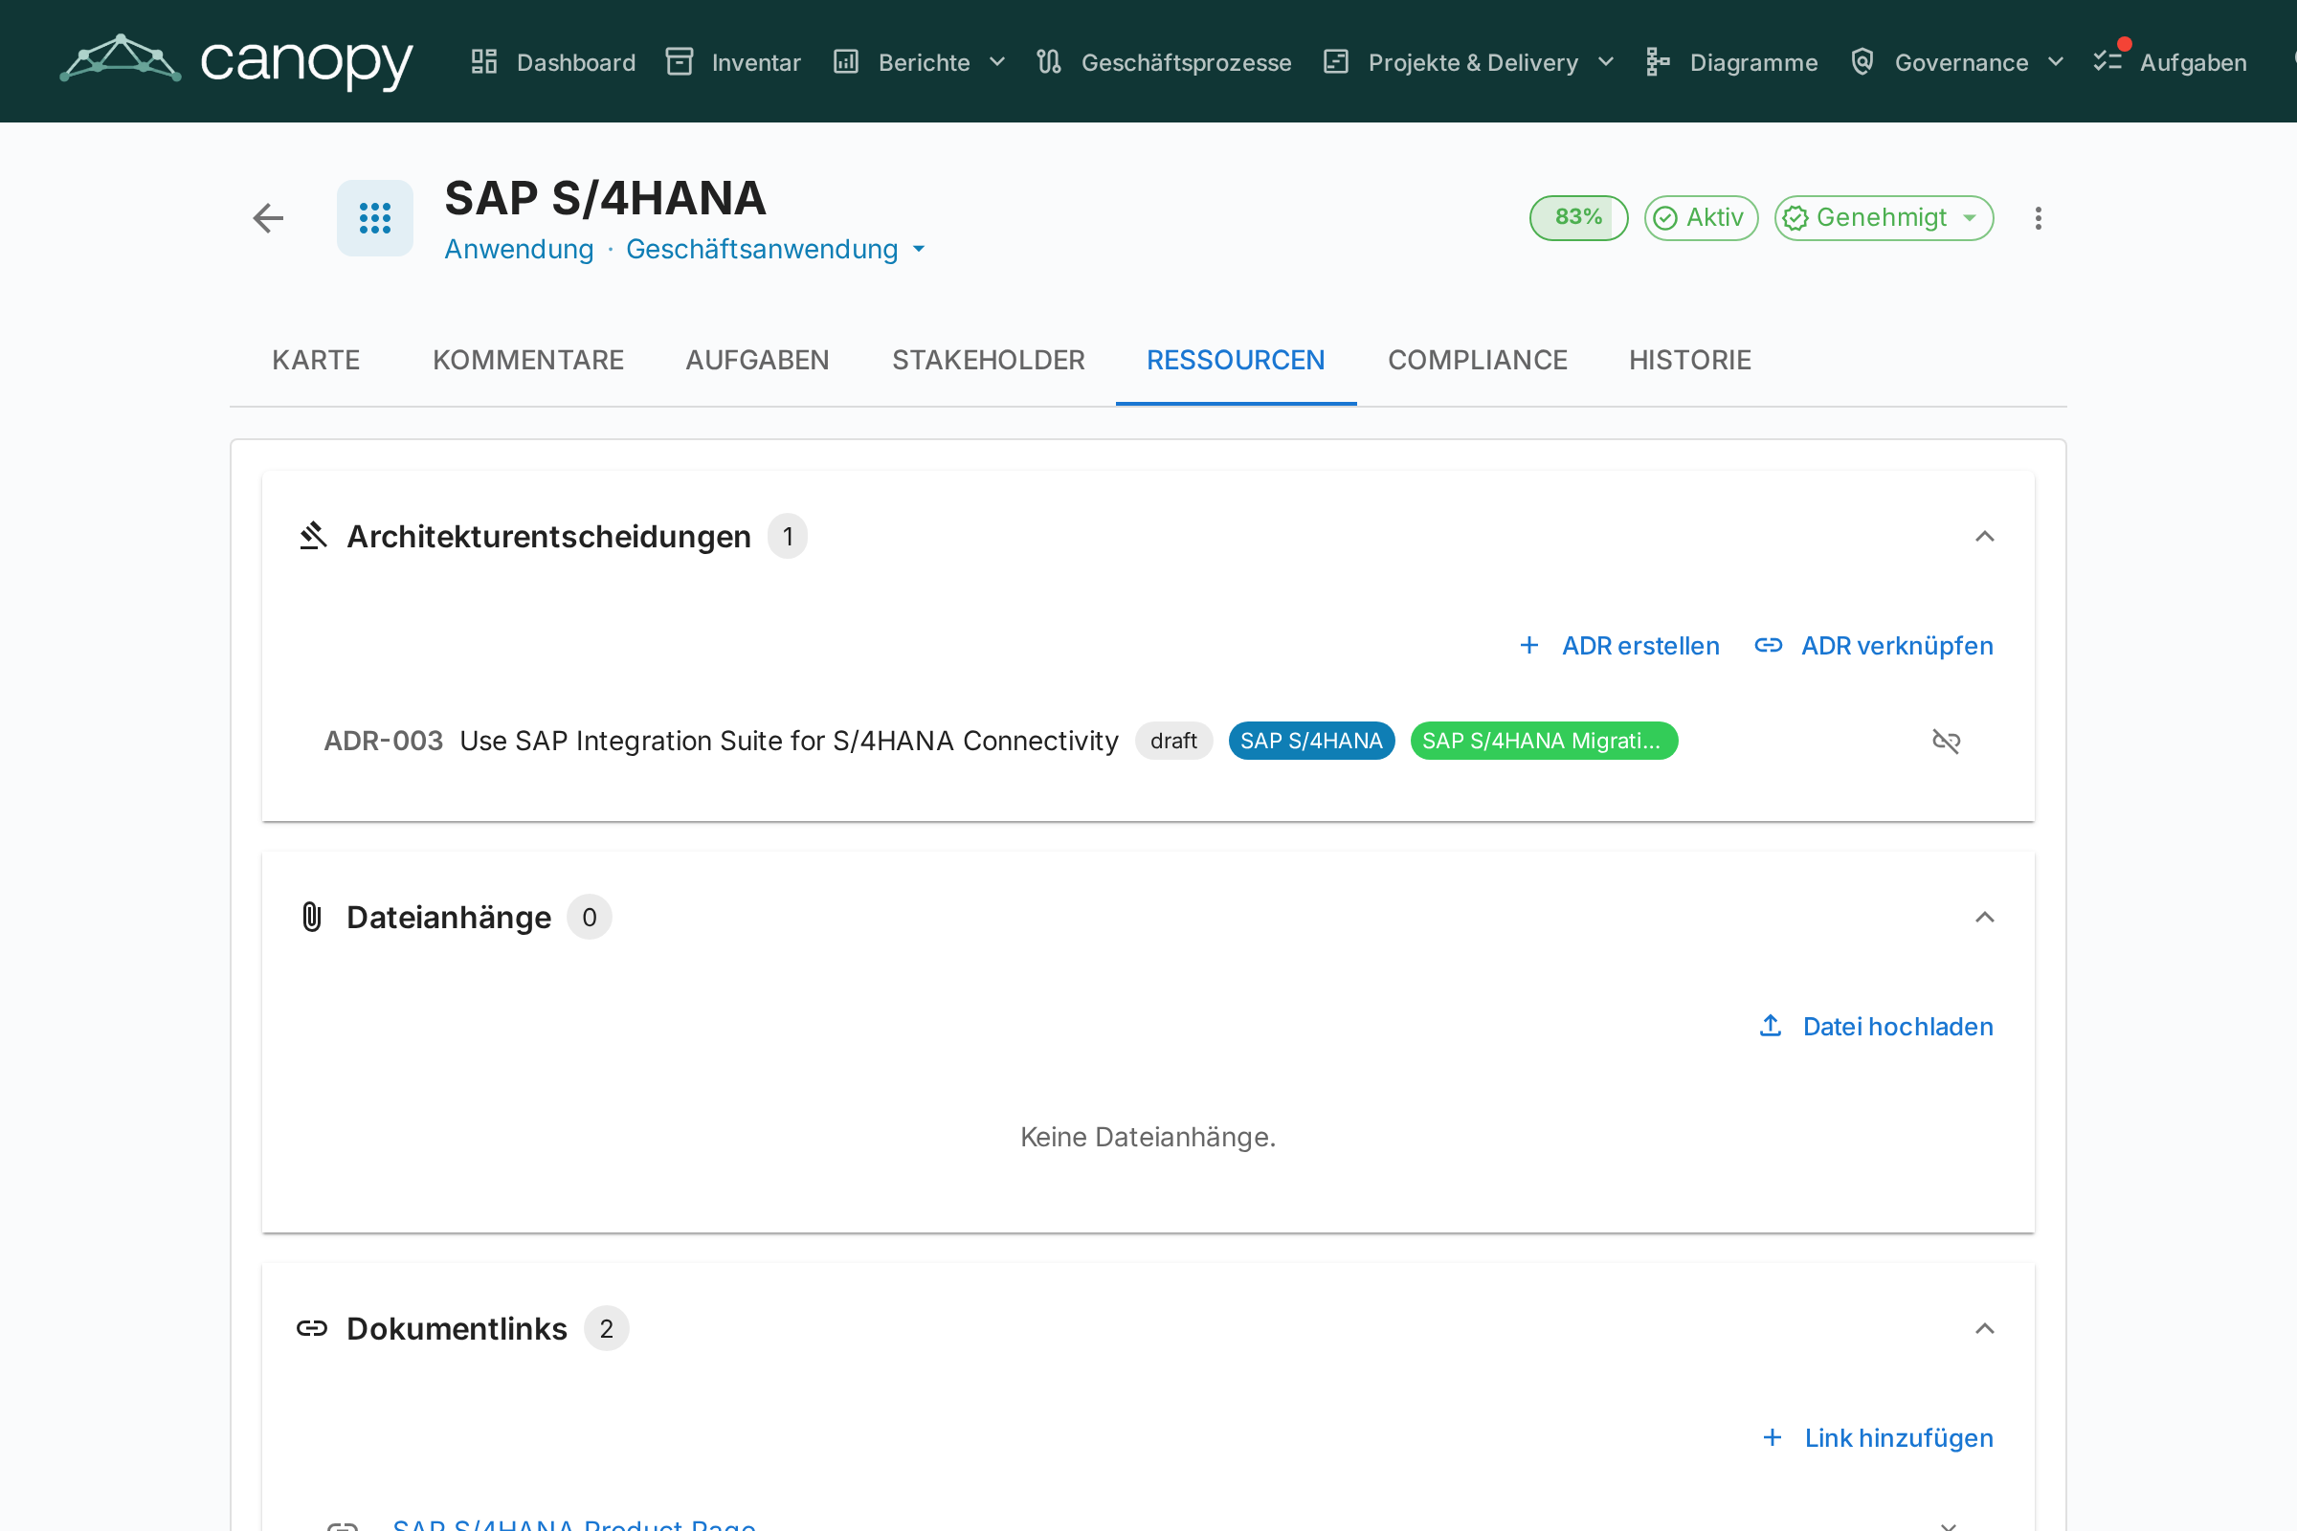Click the chain icon beside Dokumentlinks
Image resolution: width=2297 pixels, height=1531 pixels.
click(312, 1328)
